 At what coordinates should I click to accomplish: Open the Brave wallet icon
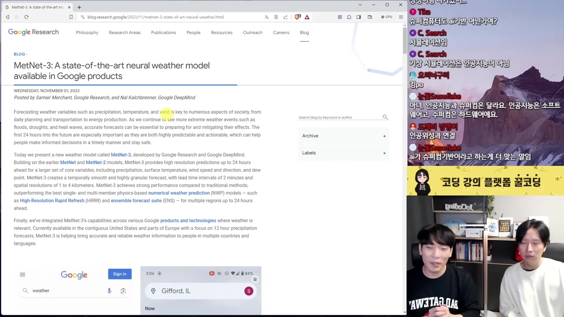click(x=370, y=17)
